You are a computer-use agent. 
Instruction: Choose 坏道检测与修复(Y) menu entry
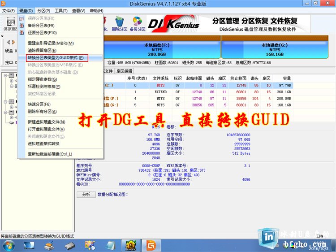tap(60, 87)
